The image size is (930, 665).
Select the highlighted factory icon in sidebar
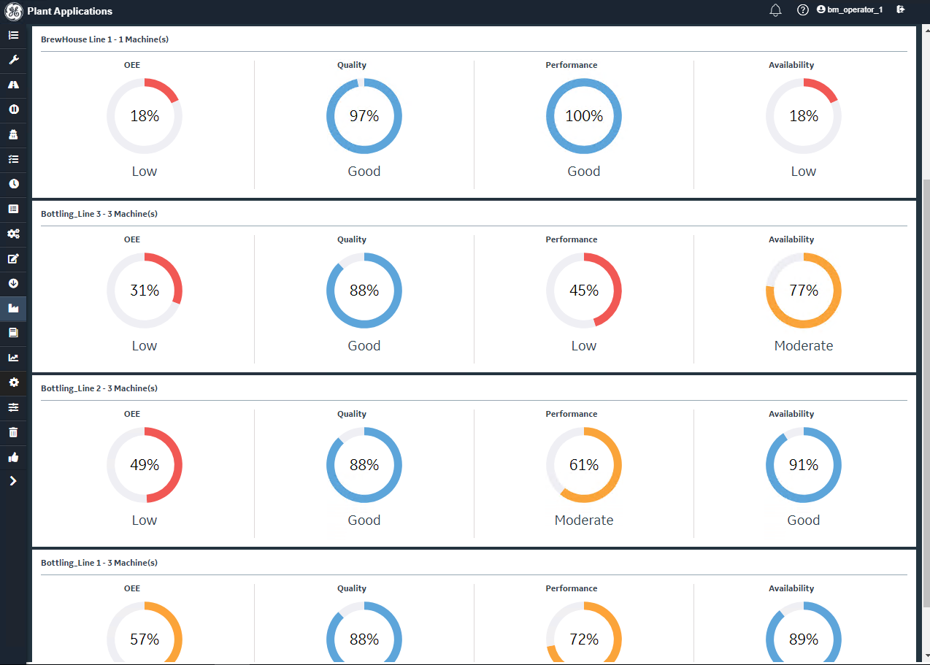tap(13, 308)
